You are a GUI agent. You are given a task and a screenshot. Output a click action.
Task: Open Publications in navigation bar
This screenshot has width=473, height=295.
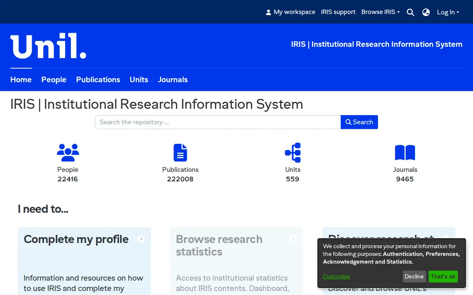pyautogui.click(x=98, y=80)
